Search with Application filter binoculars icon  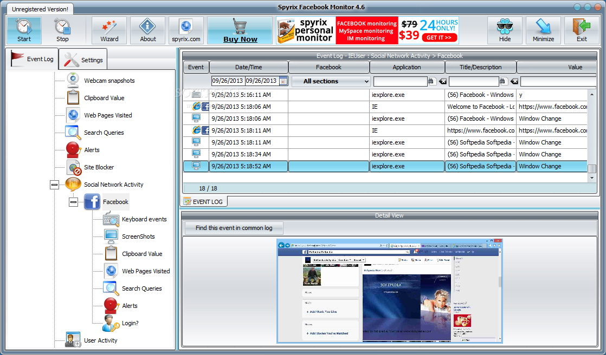pos(432,81)
